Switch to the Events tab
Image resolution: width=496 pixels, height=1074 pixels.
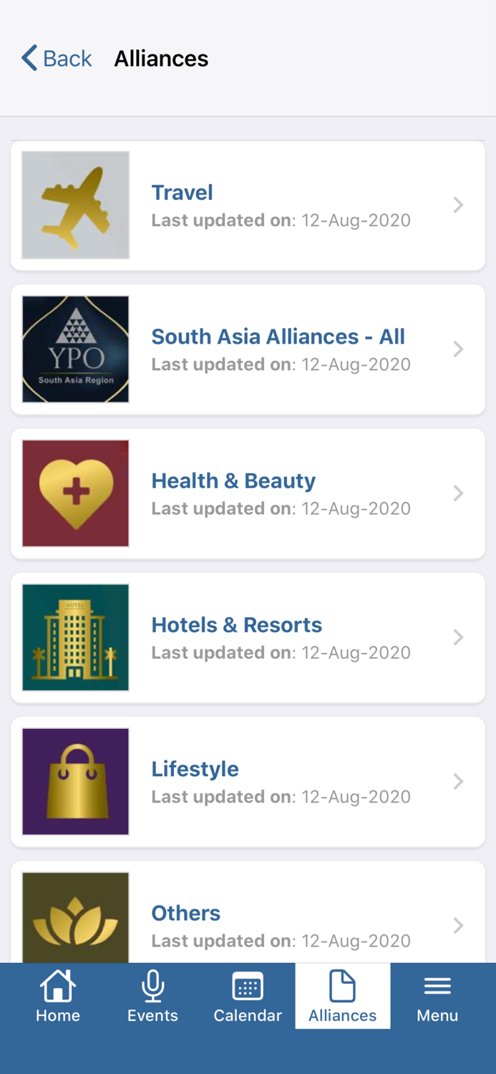(152, 995)
